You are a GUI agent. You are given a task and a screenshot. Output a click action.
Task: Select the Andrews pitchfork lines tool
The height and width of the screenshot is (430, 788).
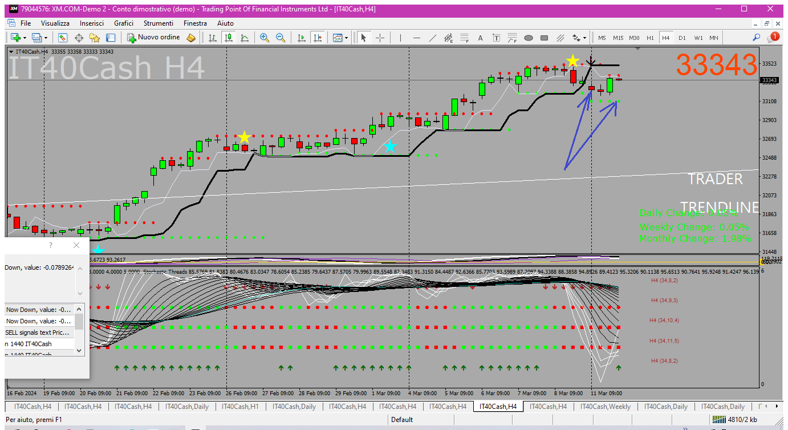(x=560, y=38)
